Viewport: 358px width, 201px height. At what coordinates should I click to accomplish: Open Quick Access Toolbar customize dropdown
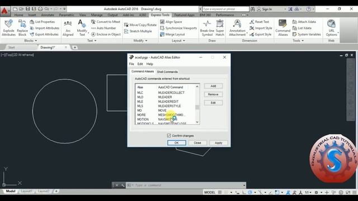[64, 9]
